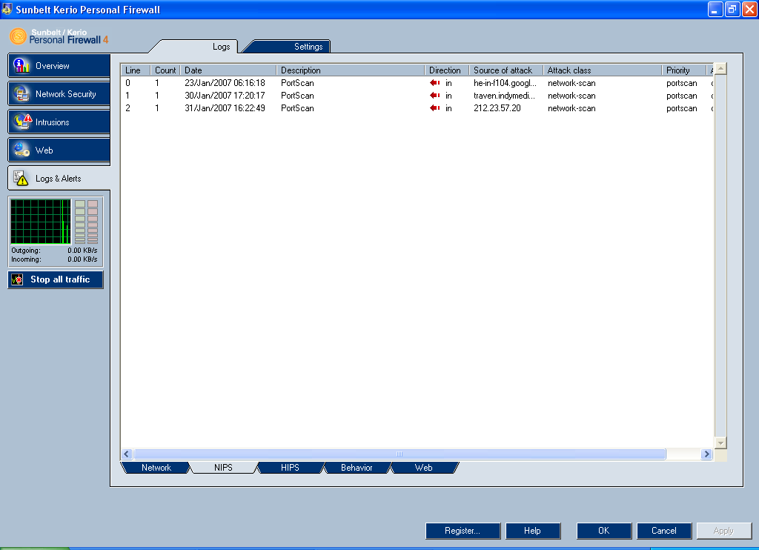
Task: Open the Network log tab
Action: (x=156, y=468)
